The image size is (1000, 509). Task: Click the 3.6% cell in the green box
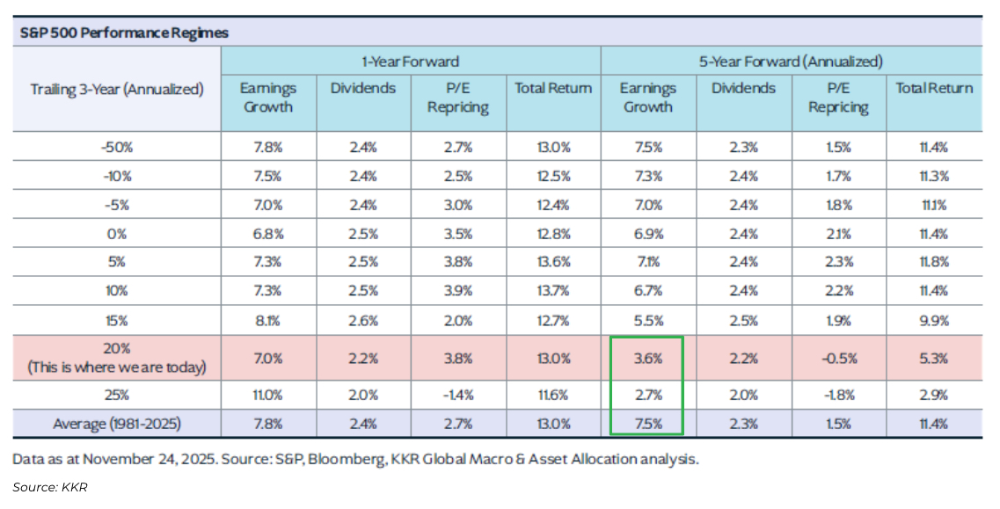pos(646,359)
